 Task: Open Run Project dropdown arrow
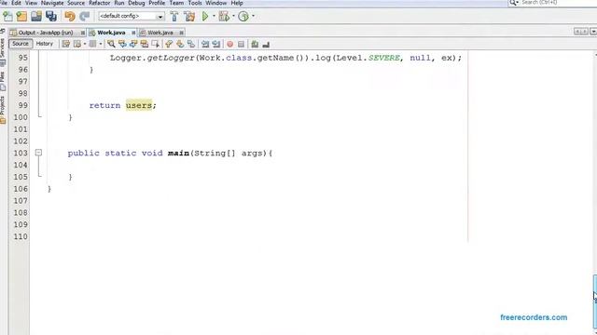click(214, 17)
